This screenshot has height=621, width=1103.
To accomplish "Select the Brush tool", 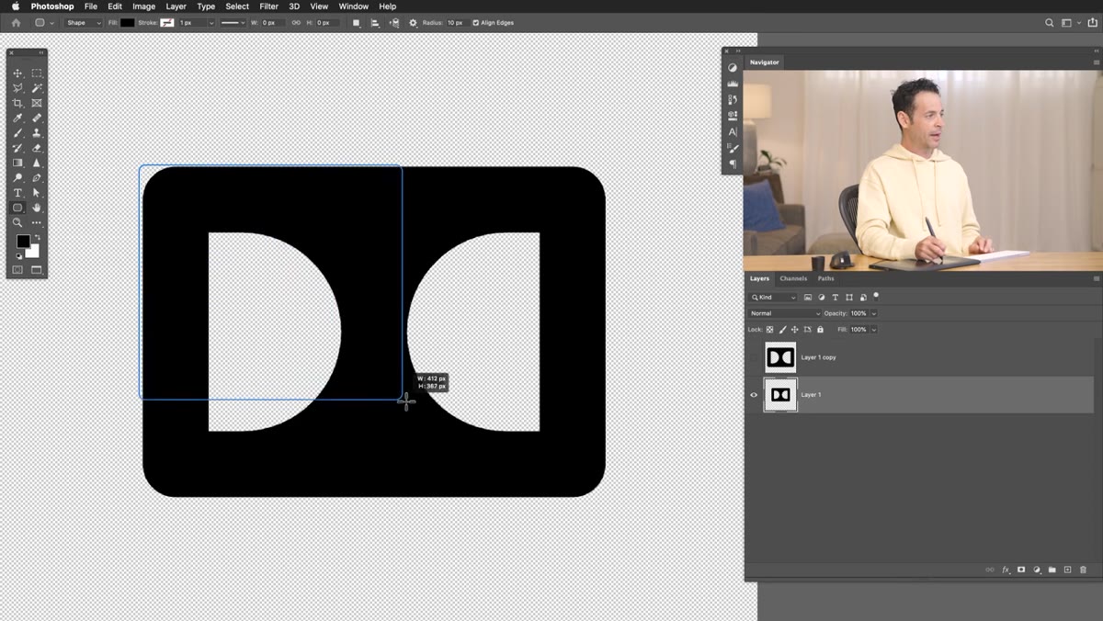I will pos(17,133).
